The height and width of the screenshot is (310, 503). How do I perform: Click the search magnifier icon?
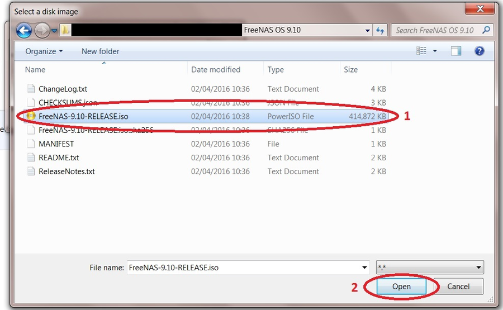click(486, 30)
